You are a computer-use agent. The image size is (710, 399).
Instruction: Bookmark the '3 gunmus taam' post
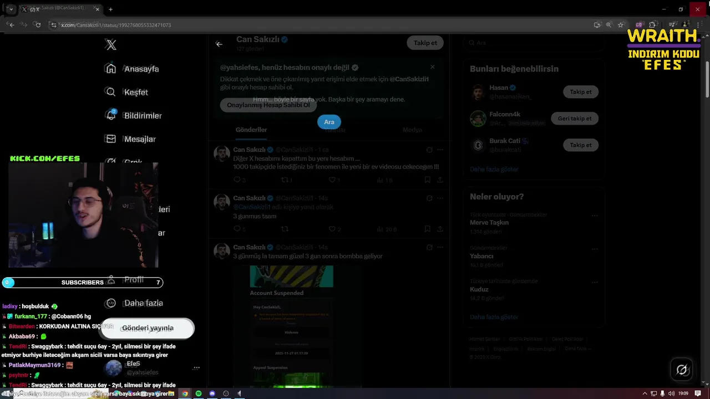click(427, 228)
